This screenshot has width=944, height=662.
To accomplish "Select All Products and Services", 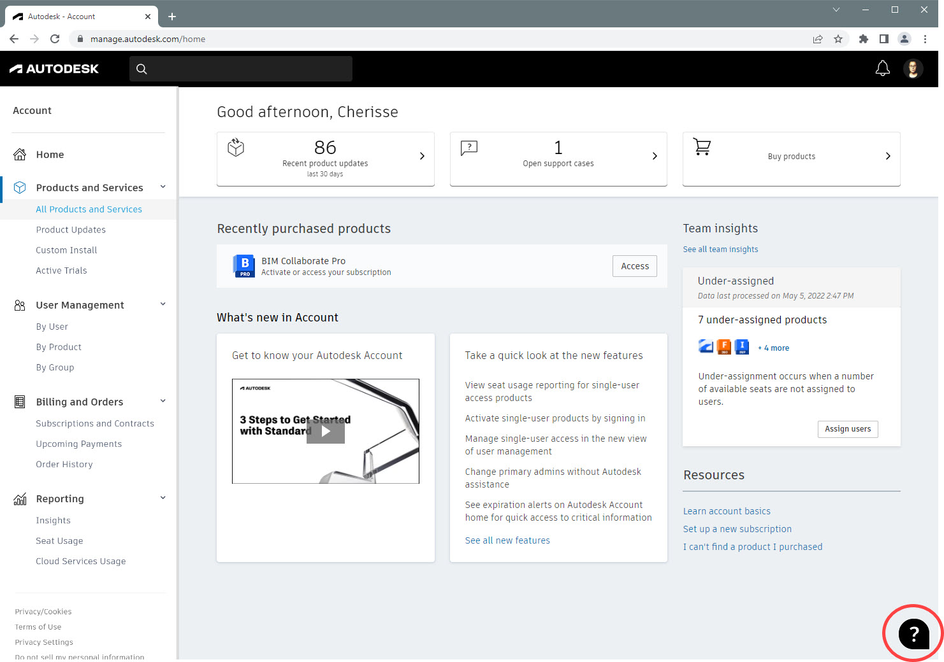I will [x=89, y=209].
